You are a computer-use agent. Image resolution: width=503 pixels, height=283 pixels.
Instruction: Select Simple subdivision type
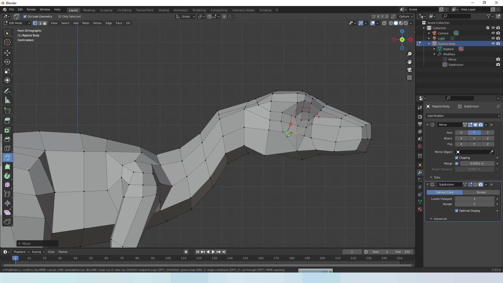tap(481, 192)
